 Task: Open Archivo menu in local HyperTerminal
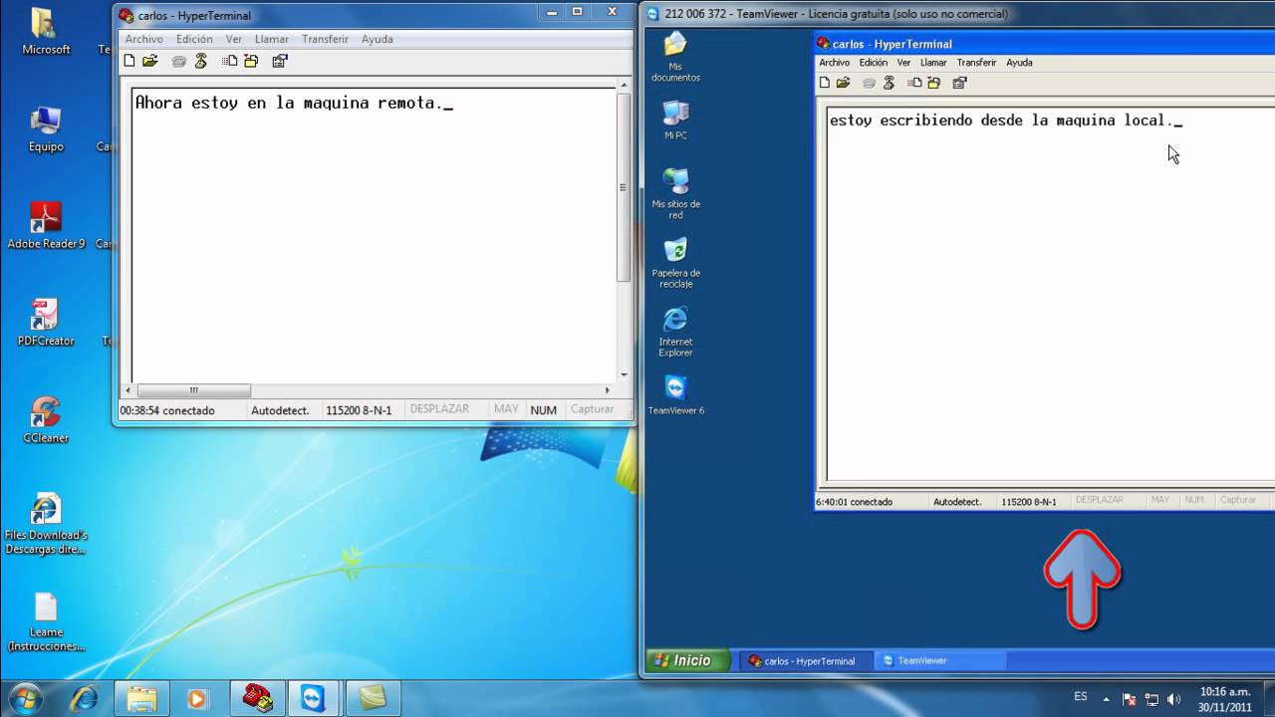(144, 39)
